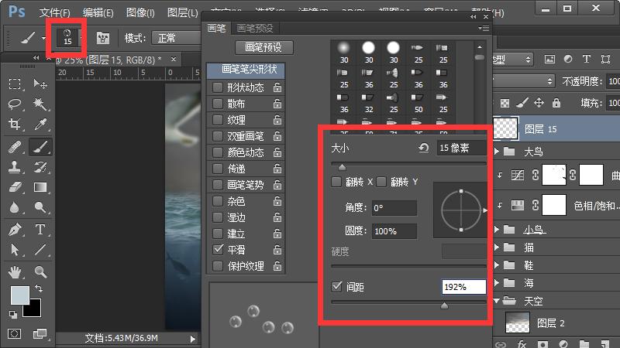620x348 pixels.
Task: Open the 模式 blend mode dropdown
Action: (x=177, y=38)
